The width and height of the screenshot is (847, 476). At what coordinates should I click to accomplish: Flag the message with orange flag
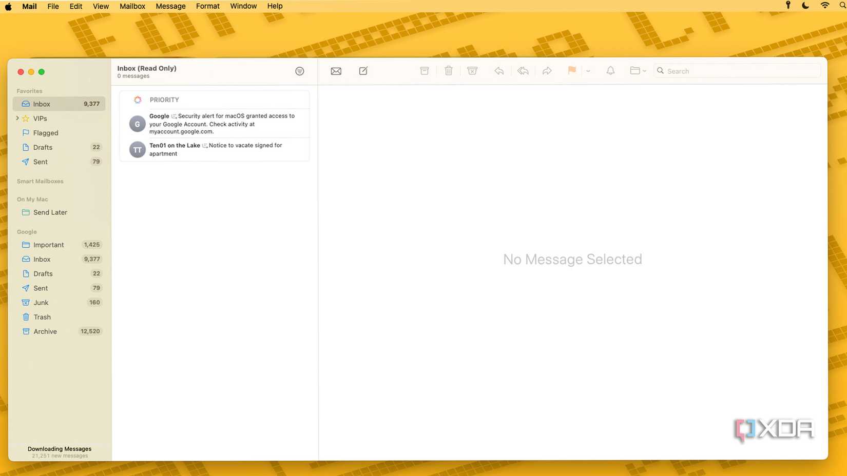572,71
